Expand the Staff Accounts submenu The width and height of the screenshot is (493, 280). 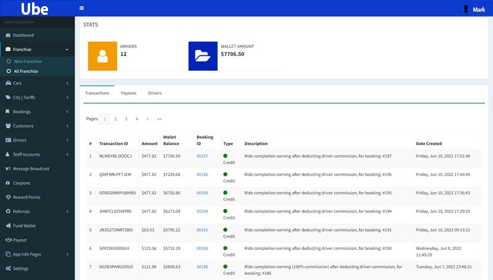pos(67,154)
